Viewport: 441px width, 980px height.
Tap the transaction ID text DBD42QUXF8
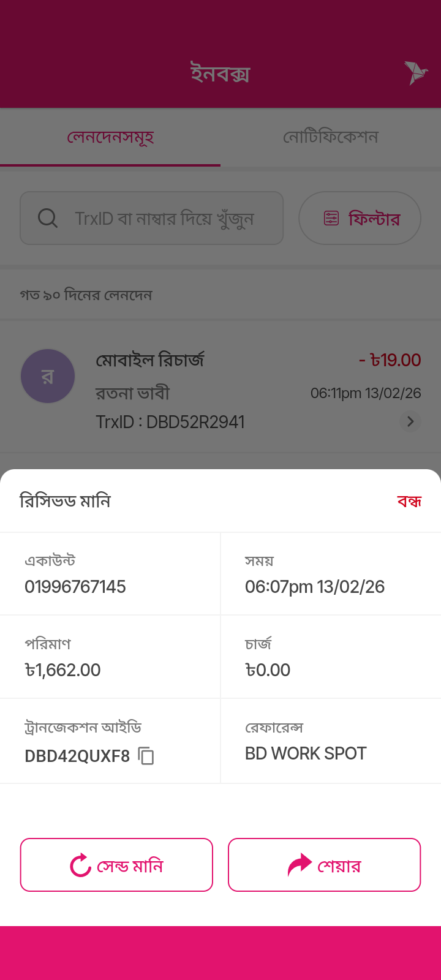(77, 756)
